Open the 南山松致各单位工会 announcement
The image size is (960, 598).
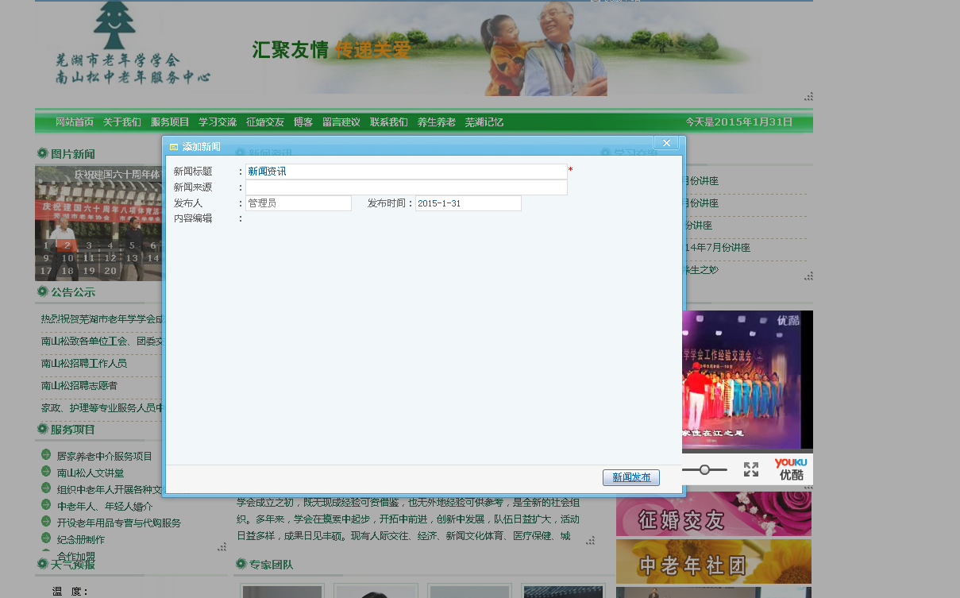pos(102,341)
